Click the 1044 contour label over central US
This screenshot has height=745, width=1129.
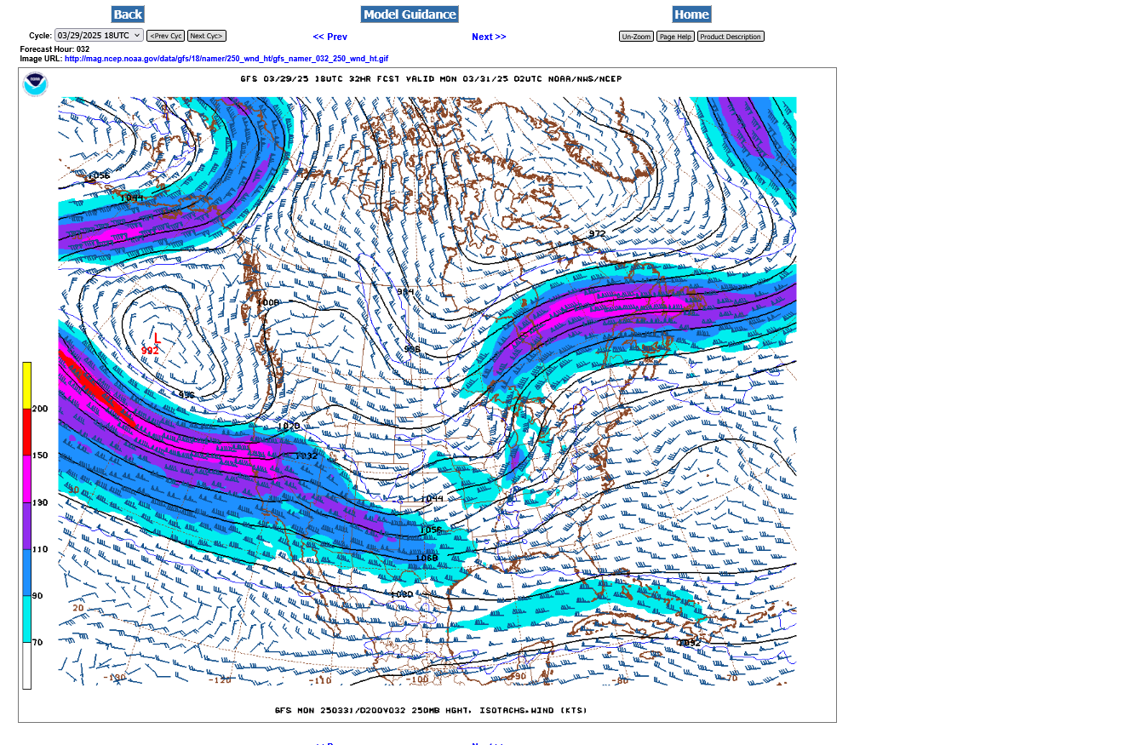click(x=432, y=498)
